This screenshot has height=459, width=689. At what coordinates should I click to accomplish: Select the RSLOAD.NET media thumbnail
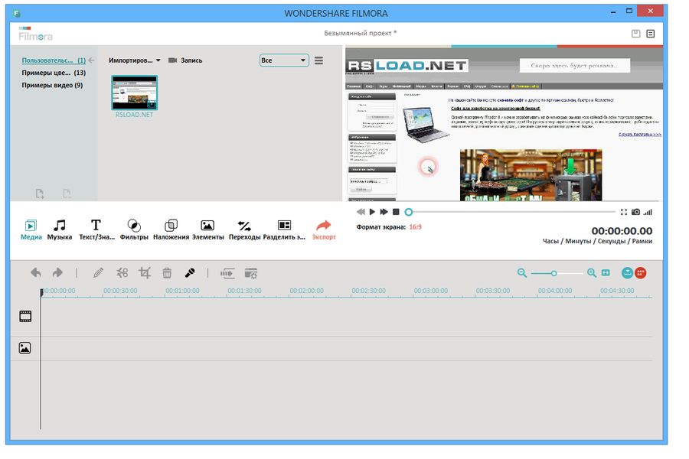[x=135, y=93]
